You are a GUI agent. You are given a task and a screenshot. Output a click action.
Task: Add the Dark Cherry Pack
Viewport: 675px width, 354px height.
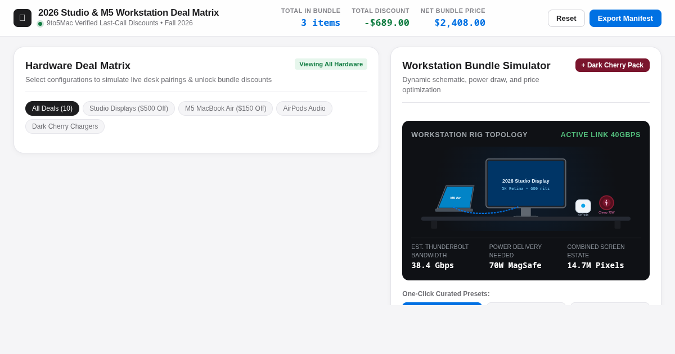tap(613, 65)
